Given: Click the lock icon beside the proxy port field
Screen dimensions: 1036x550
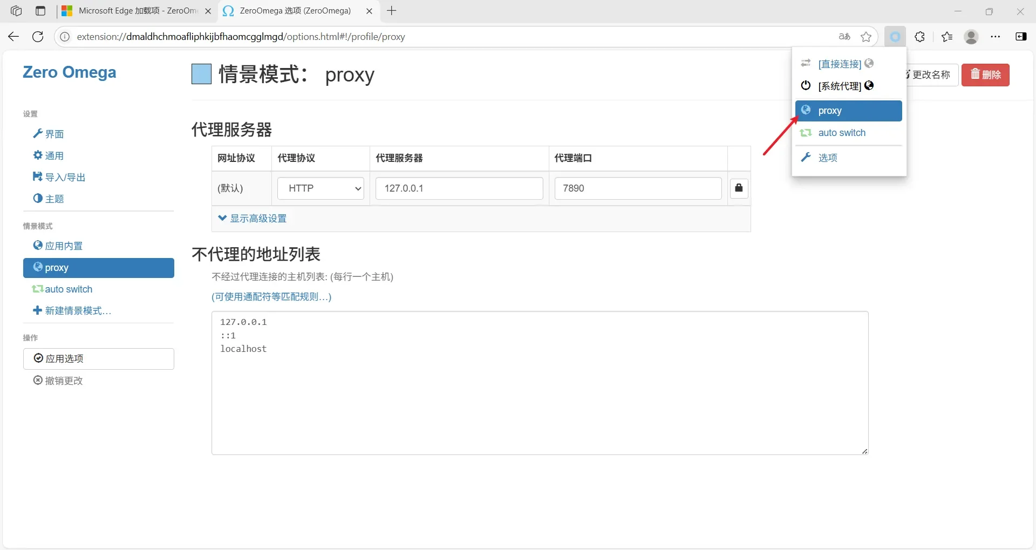Looking at the screenshot, I should click(739, 188).
